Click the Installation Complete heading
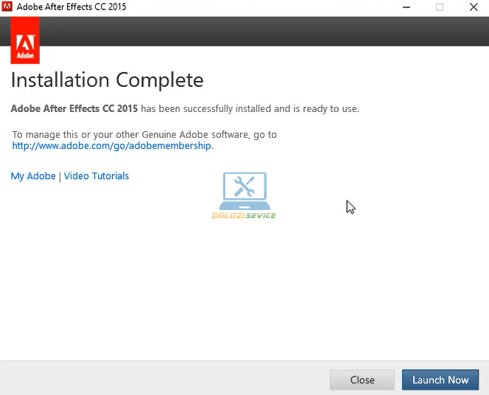489x395 pixels. pyautogui.click(x=107, y=80)
